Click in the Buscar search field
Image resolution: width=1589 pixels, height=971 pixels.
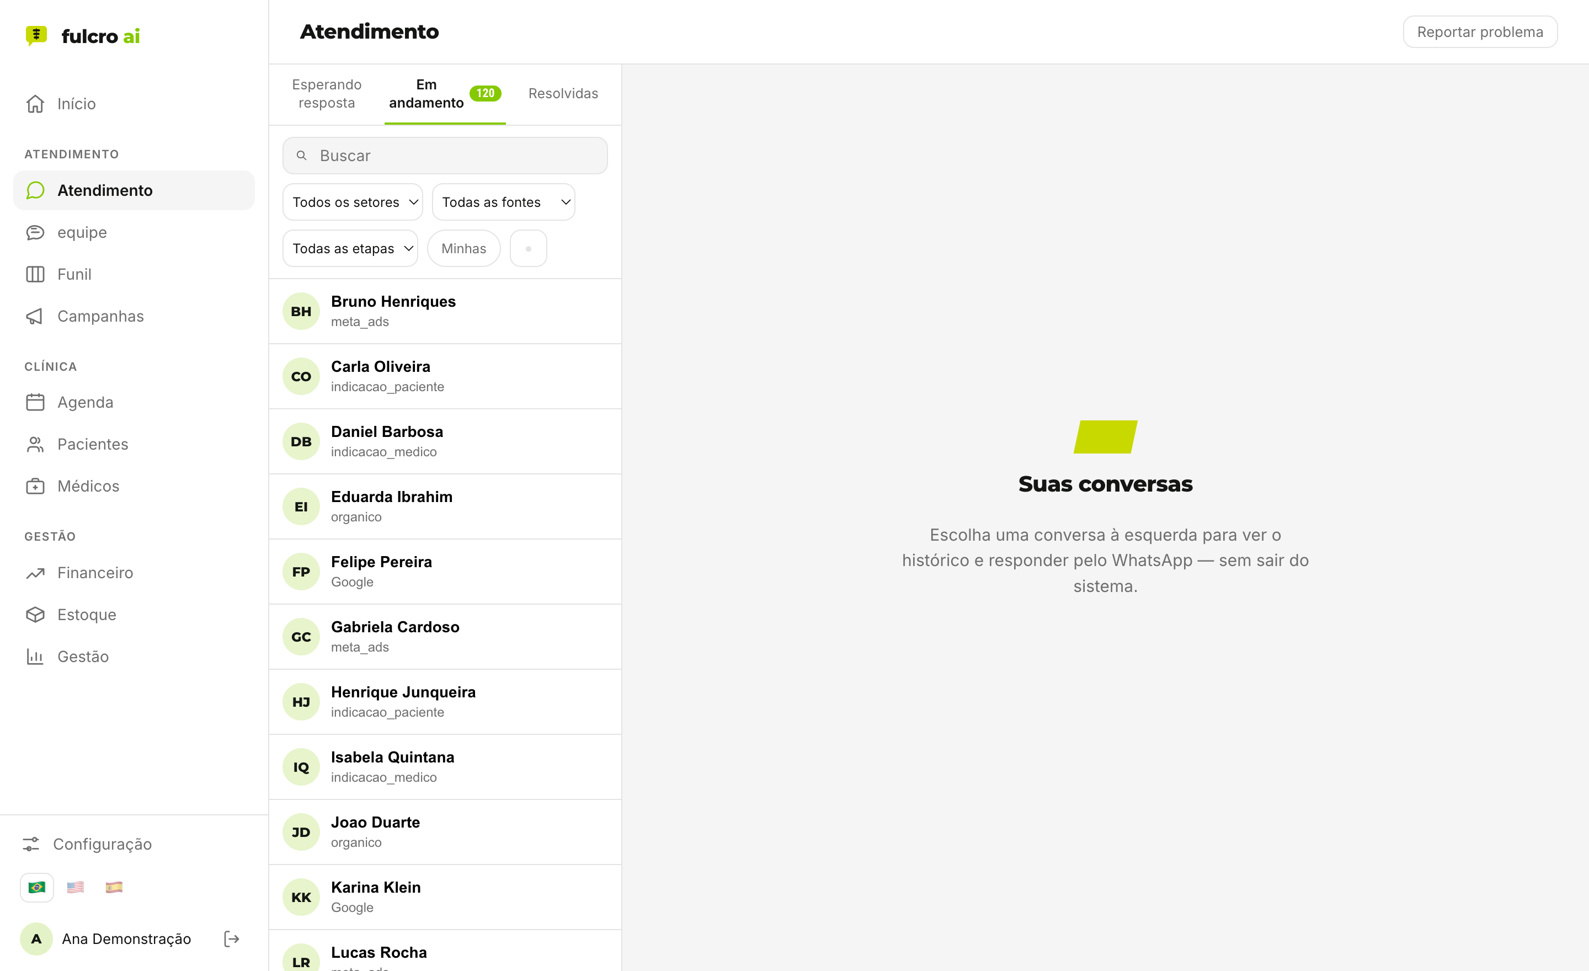click(x=445, y=156)
